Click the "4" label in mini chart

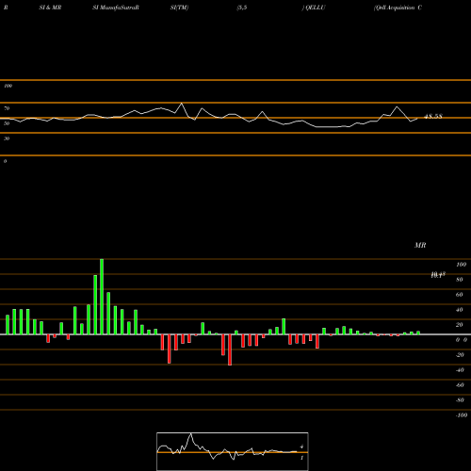click(x=301, y=447)
